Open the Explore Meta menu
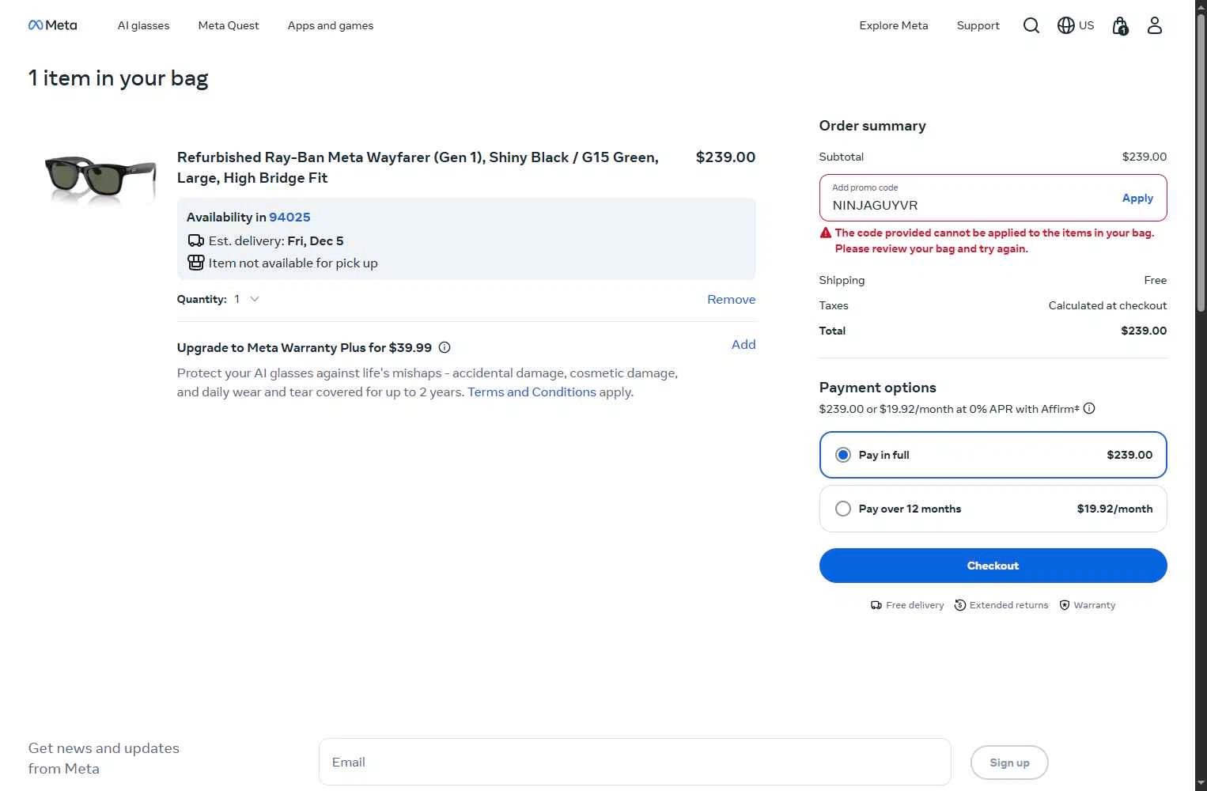1207x791 pixels. [894, 25]
